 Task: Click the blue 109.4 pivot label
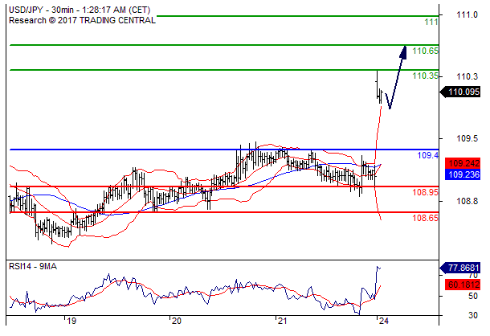pyautogui.click(x=428, y=155)
